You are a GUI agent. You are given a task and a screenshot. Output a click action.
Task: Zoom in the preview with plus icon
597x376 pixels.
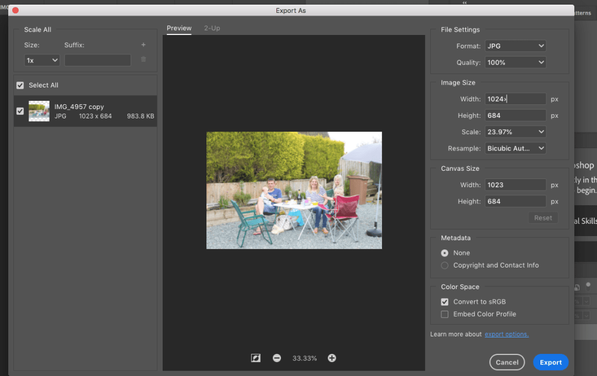click(x=332, y=358)
